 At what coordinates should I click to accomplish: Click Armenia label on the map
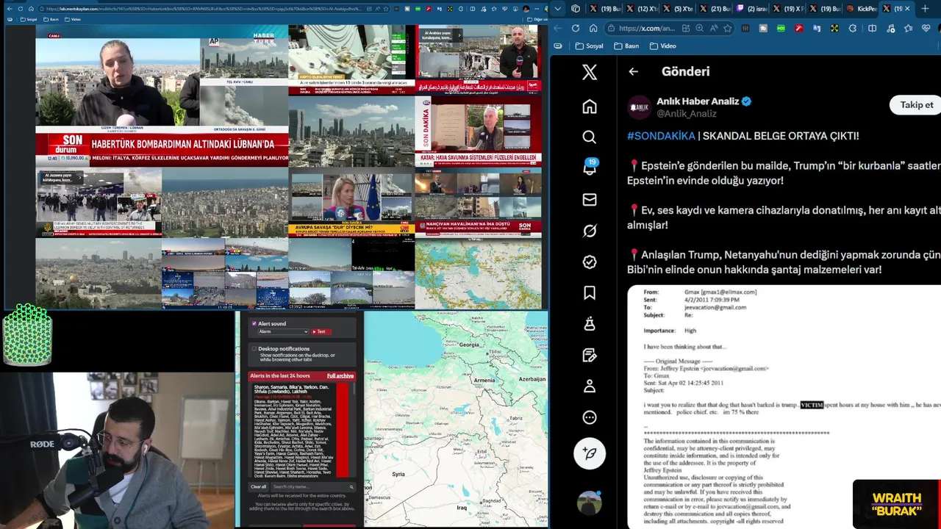[x=484, y=380]
